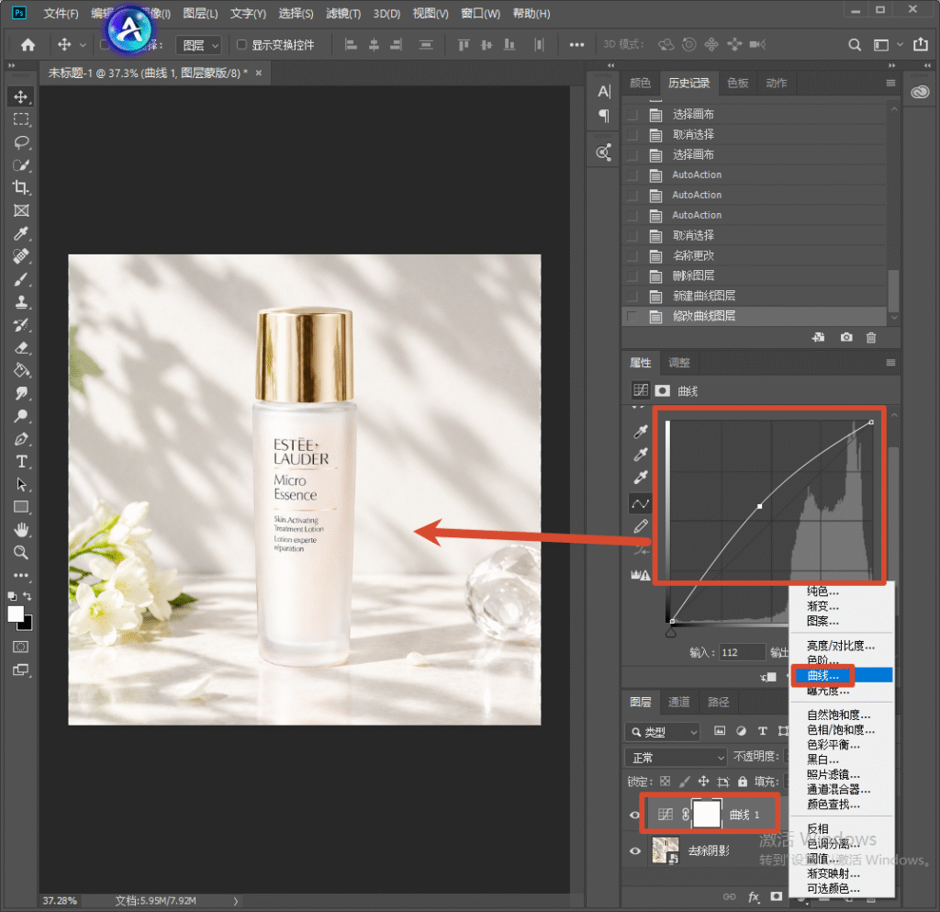The height and width of the screenshot is (912, 940).
Task: Choose 亮度/对比度... from adjustment menu
Action: pyautogui.click(x=841, y=645)
